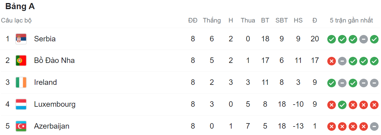Click the Bảng A heading
Screen dimensions: 381x135
[20, 7]
